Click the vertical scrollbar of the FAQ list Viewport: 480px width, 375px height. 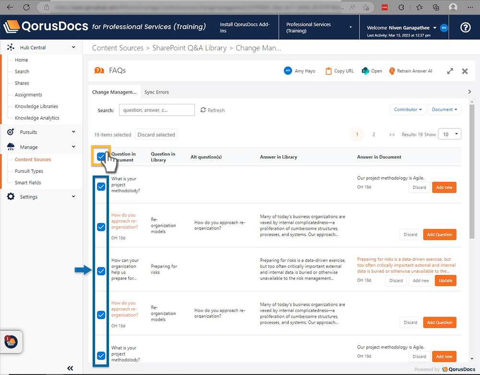tap(472, 172)
